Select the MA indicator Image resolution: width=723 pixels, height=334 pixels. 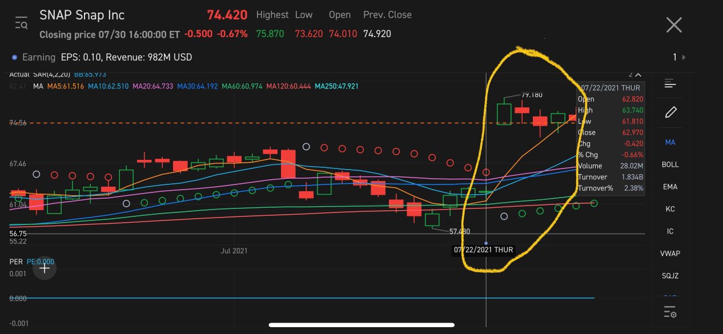tap(670, 142)
